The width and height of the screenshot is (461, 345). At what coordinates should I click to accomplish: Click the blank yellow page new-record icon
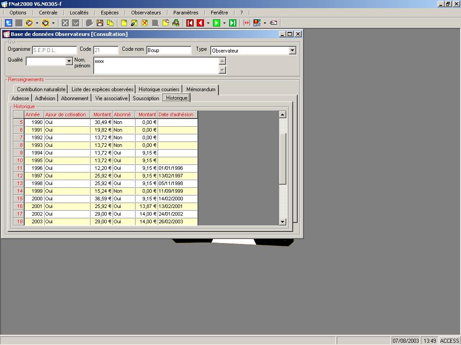pyautogui.click(x=124, y=23)
